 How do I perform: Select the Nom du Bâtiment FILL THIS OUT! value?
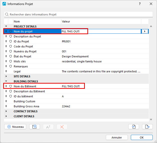[71, 86]
